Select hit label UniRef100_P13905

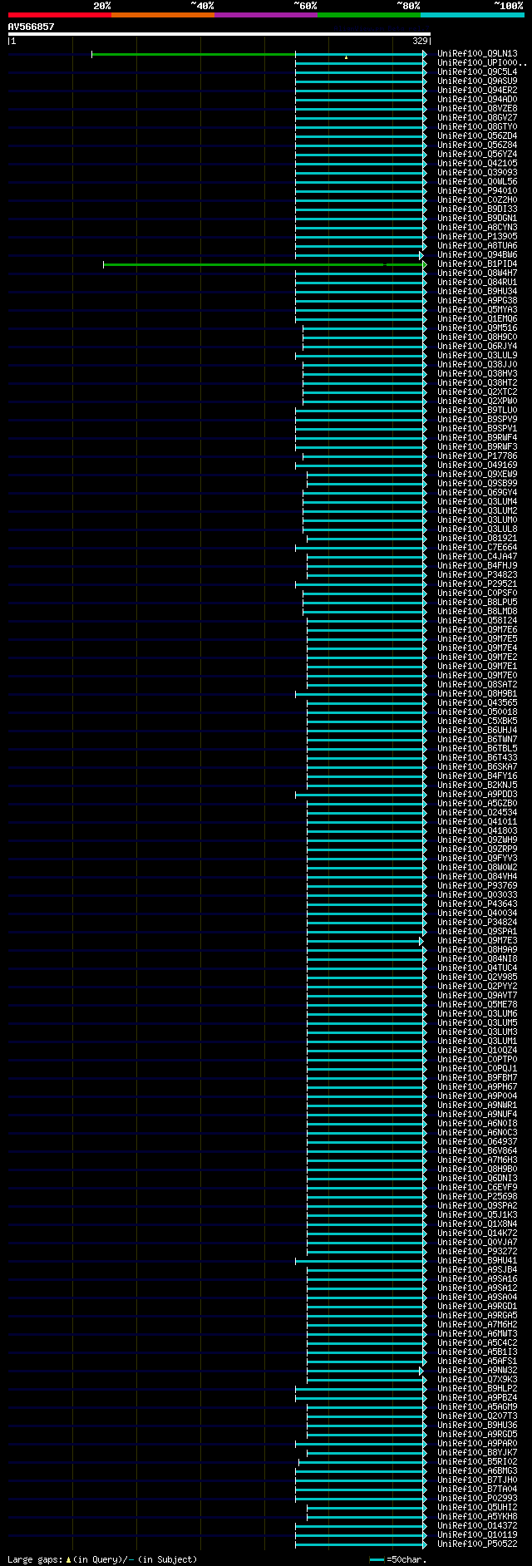coord(477,237)
